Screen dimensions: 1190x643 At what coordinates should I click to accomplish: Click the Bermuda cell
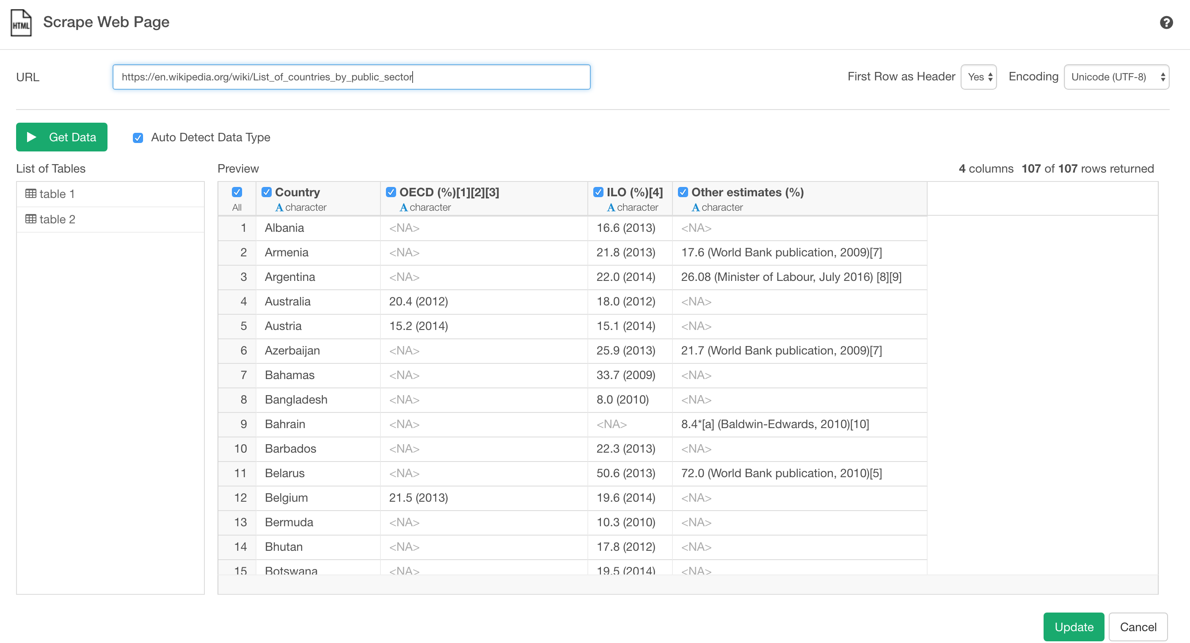click(318, 522)
